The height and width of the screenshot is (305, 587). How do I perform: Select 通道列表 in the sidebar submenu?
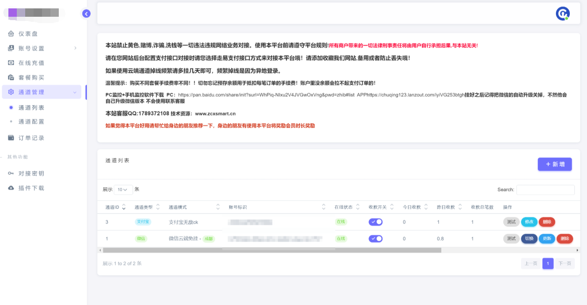31,108
